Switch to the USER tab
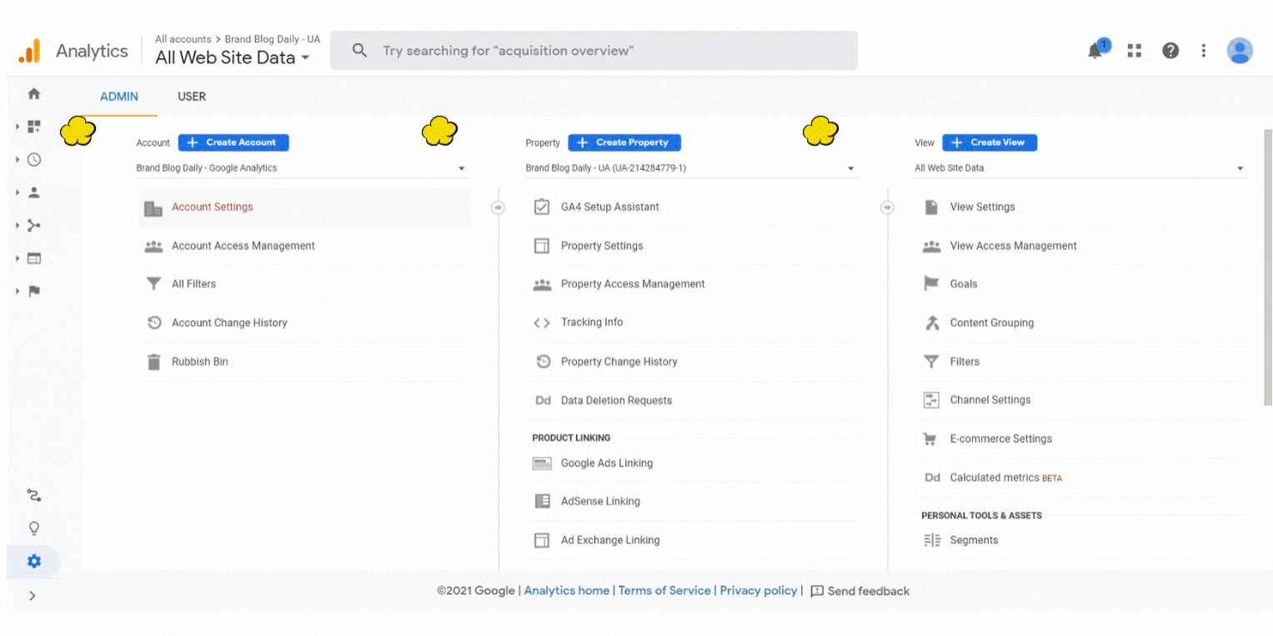1273x636 pixels. click(192, 97)
